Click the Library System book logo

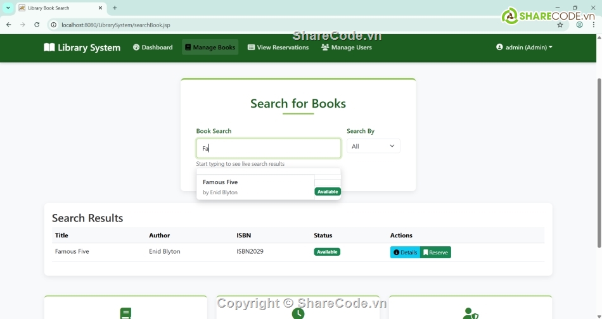(x=49, y=47)
